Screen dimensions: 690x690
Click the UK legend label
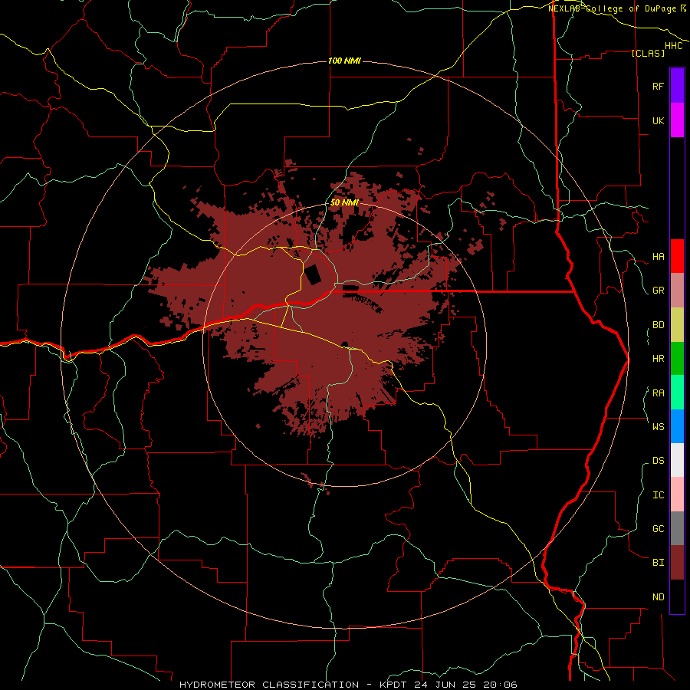click(658, 121)
